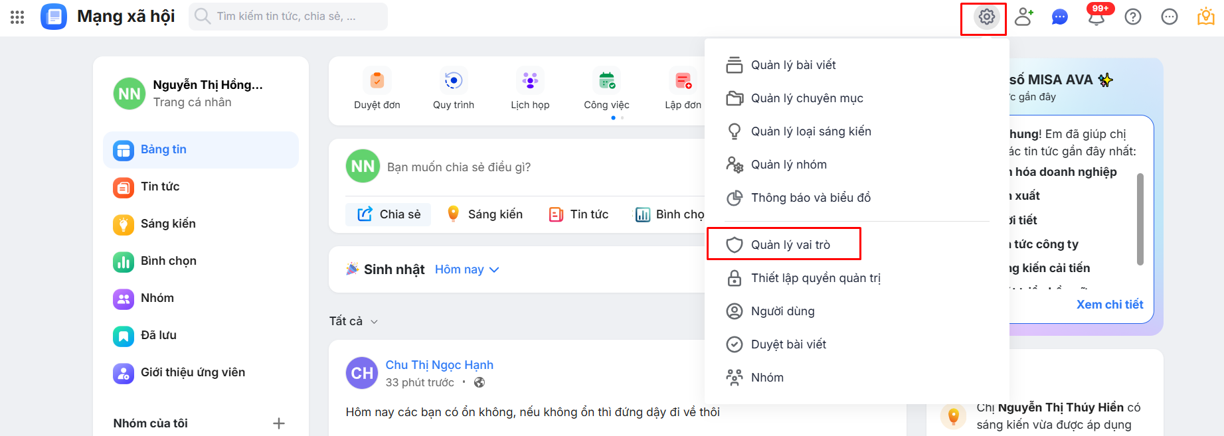Open the Duyệt đơn shortcut
The image size is (1224, 436).
(377, 89)
